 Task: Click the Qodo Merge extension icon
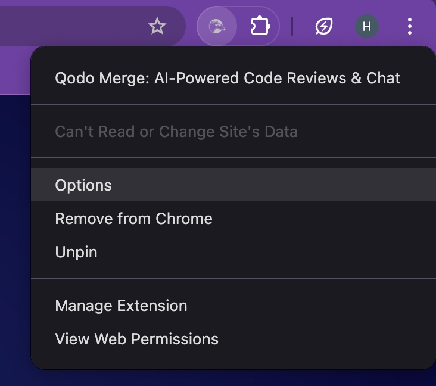tap(217, 26)
